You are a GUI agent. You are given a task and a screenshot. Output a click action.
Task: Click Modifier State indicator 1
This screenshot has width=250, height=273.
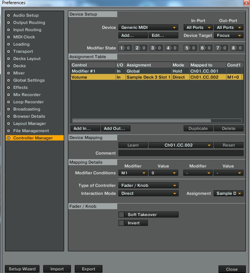[125, 48]
